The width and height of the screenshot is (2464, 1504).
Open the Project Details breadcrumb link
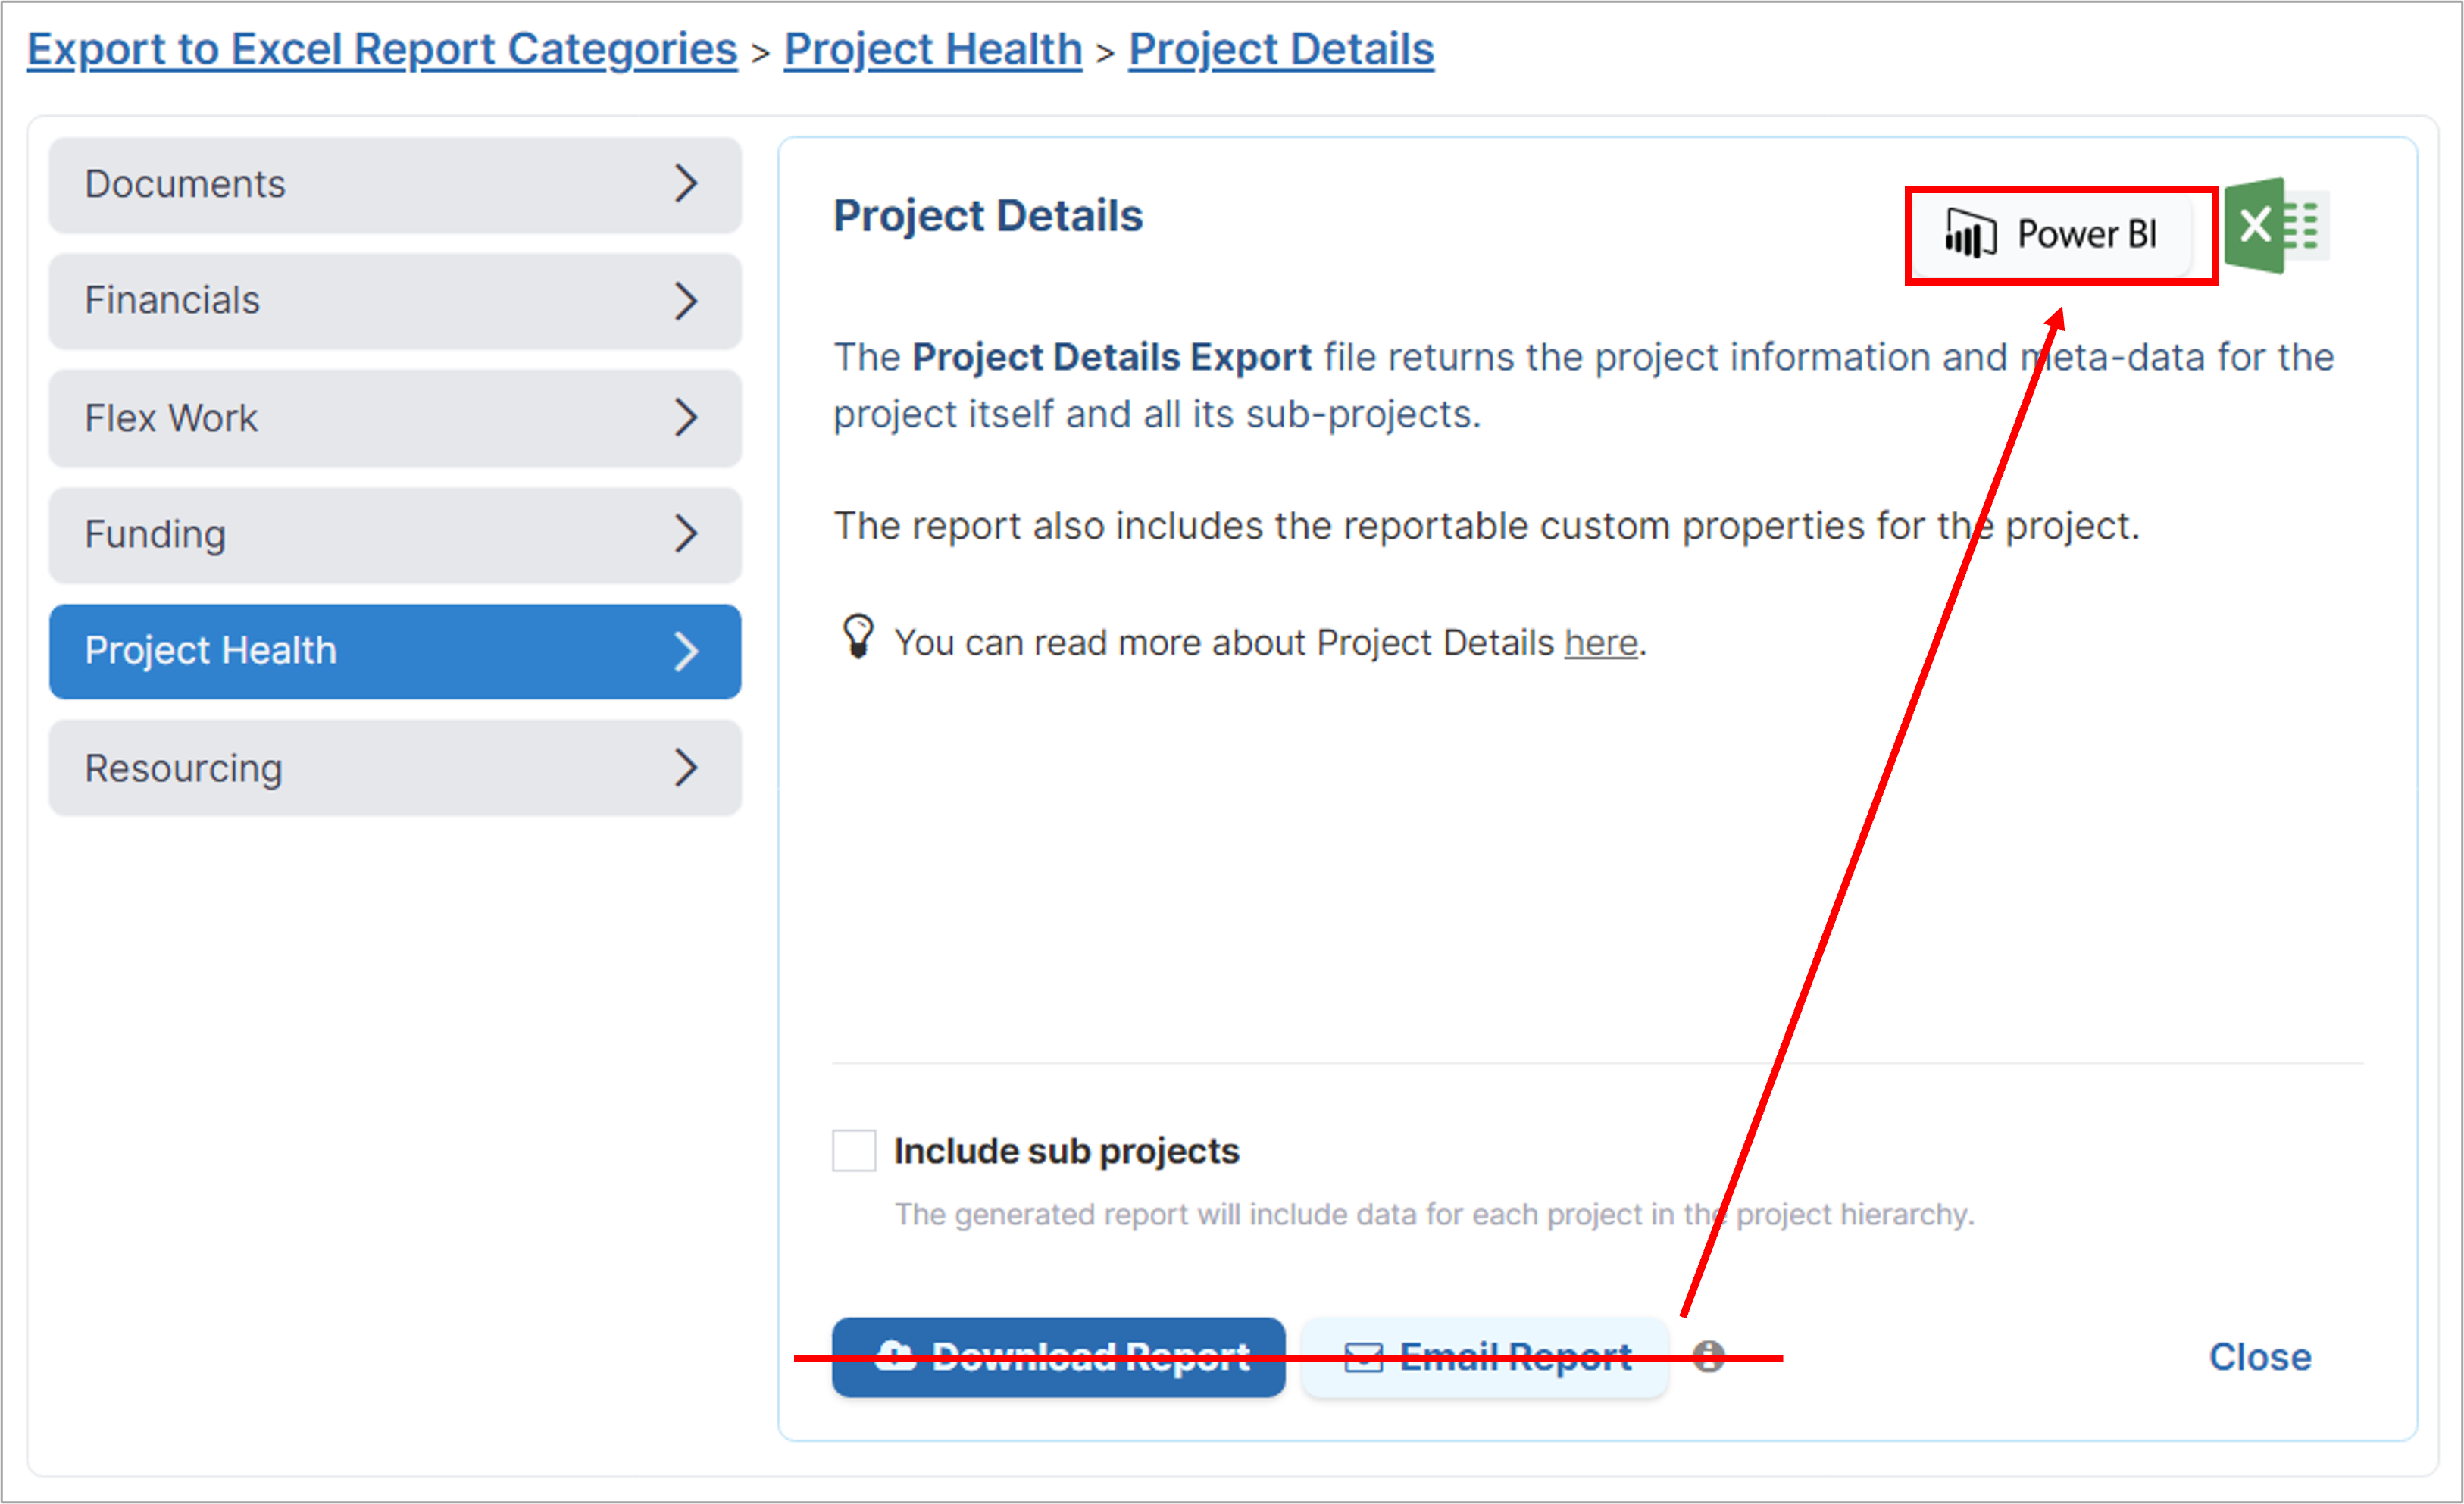click(x=1281, y=49)
